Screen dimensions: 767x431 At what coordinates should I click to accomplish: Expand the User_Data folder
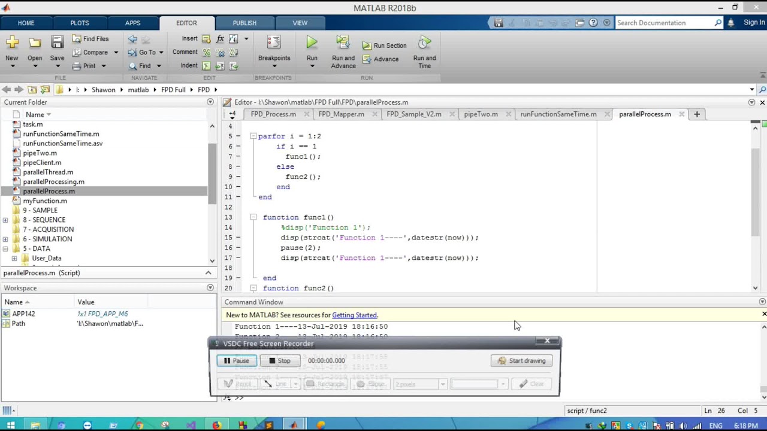tap(14, 259)
